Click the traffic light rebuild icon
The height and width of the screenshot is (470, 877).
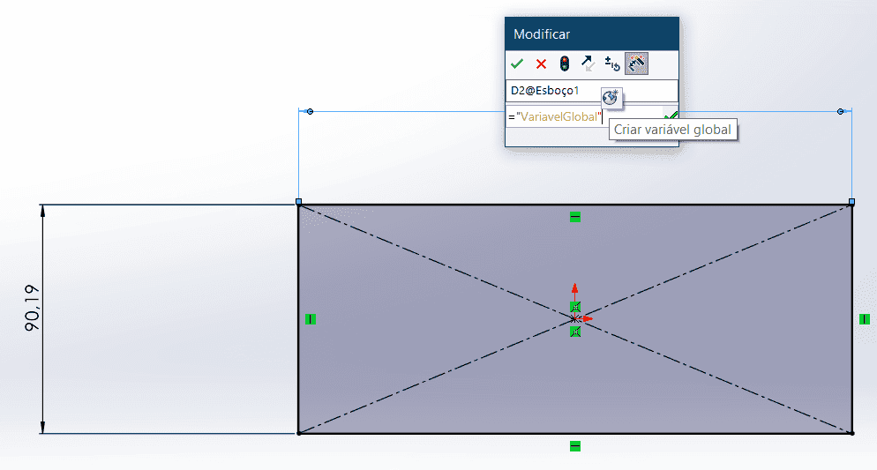click(565, 63)
